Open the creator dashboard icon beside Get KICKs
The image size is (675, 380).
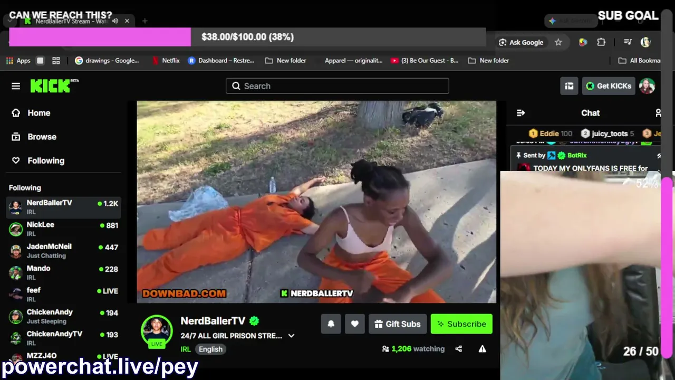(x=569, y=86)
